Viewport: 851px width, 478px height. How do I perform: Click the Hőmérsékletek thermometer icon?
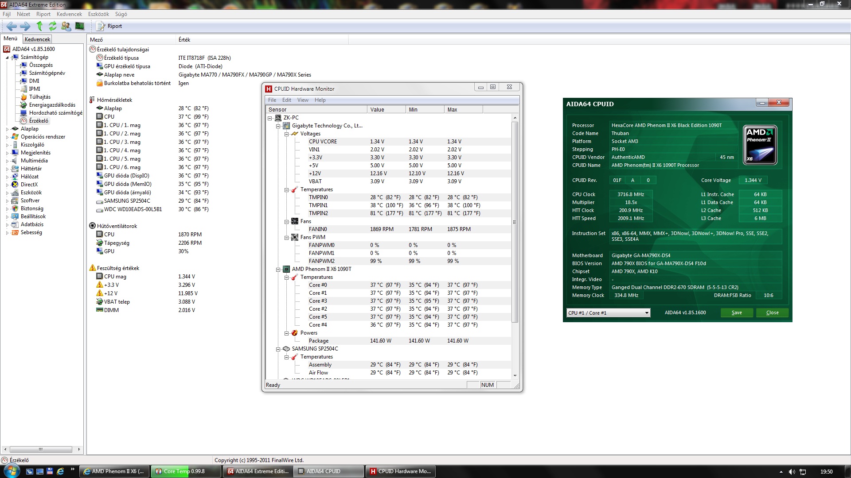(x=93, y=100)
